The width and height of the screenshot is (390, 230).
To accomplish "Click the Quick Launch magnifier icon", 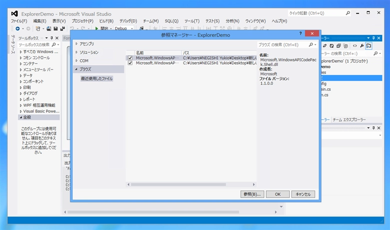I will click(347, 13).
